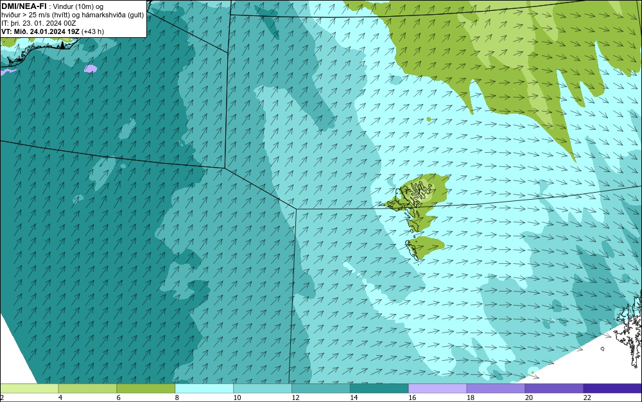Click the 10–12 m/s light teal legend swatch
The height and width of the screenshot is (402, 642).
coord(263,388)
